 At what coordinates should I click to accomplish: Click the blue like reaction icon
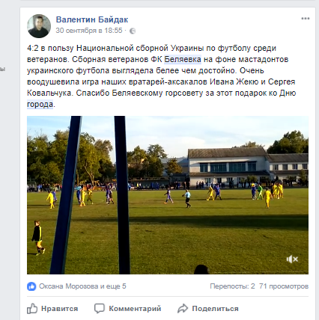31,286
